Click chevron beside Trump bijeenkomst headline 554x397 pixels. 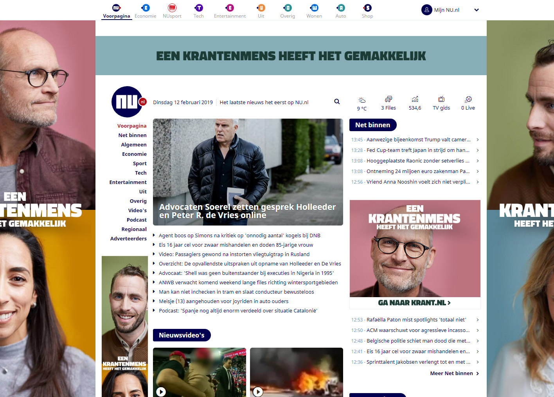(478, 140)
